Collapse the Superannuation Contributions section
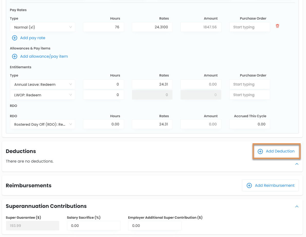The image size is (306, 237). pyautogui.click(x=297, y=206)
